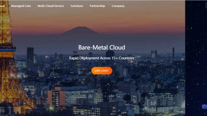Click the Bare-Metal Cloud heading
The image size is (207, 116).
(x=102, y=47)
